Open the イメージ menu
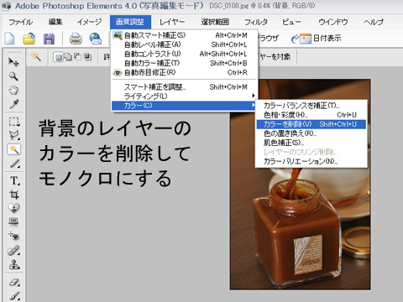 pyautogui.click(x=89, y=22)
